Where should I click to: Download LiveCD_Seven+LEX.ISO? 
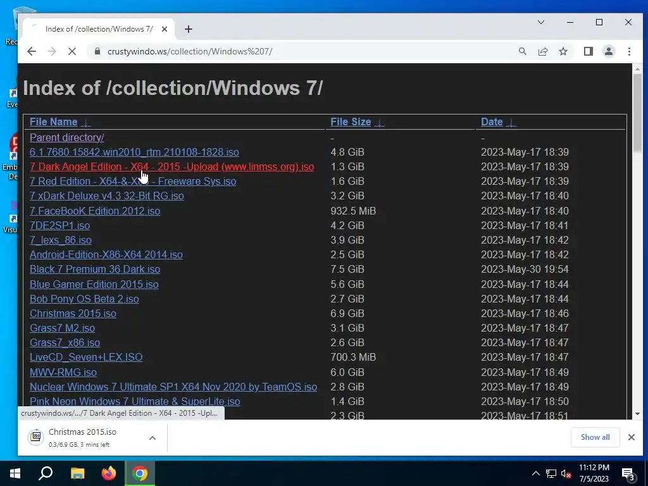[86, 357]
